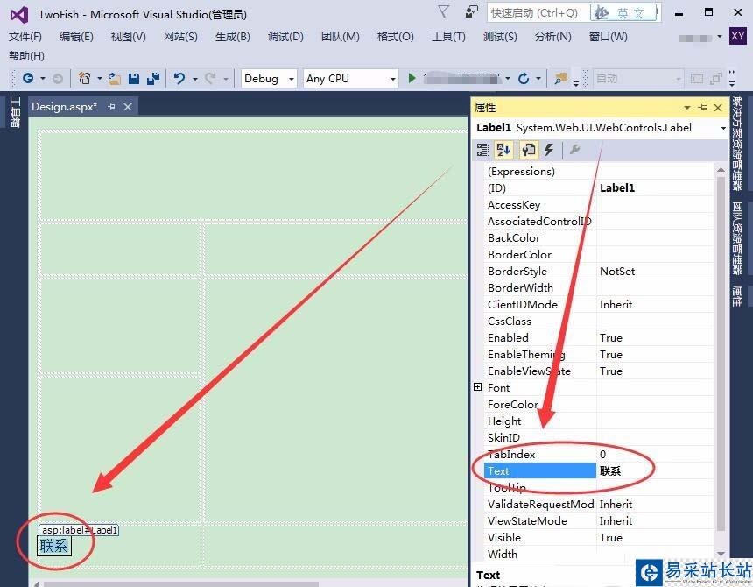Open the undo history dropdown arrow
The width and height of the screenshot is (753, 587).
(195, 79)
